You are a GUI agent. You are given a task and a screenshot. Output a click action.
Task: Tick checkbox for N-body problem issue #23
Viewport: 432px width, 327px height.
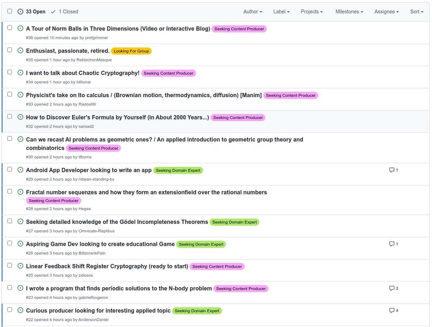[x=10, y=288]
